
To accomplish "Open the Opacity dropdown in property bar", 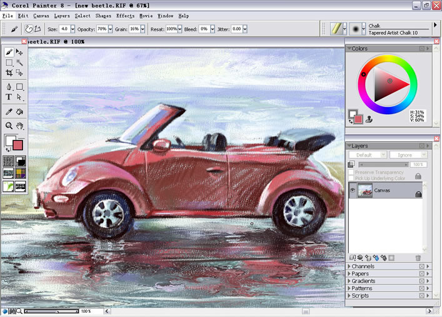I will click(110, 29).
